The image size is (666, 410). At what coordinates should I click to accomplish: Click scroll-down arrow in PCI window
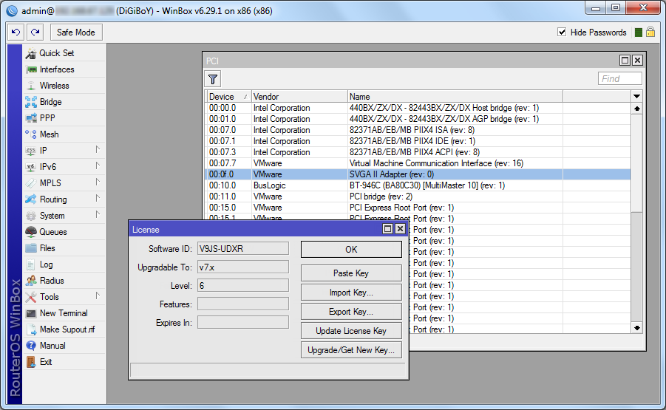(x=636, y=328)
